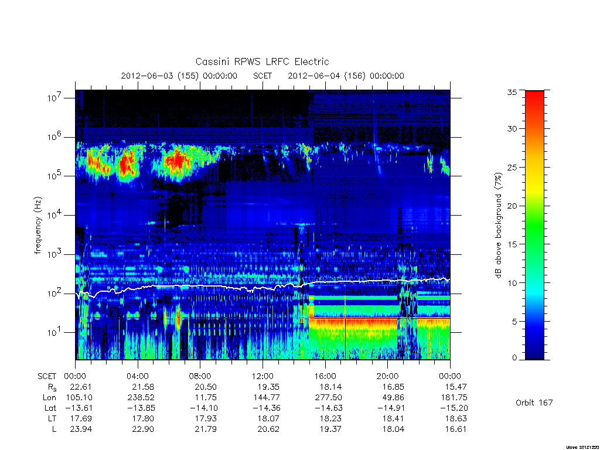
Task: Click the white line trace near 20:00
Action: tap(388, 281)
